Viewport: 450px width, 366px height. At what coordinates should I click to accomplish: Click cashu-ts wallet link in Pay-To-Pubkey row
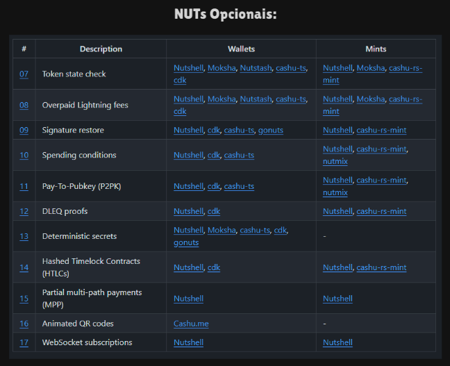[x=239, y=186]
